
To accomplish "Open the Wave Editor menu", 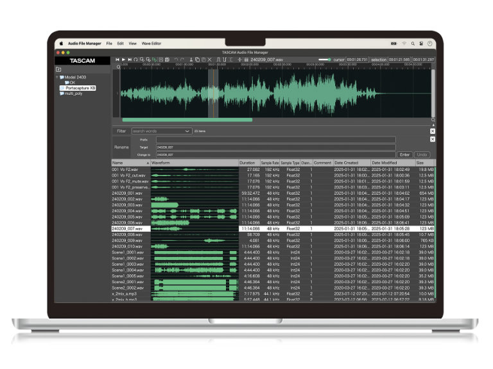I will 151,44.
